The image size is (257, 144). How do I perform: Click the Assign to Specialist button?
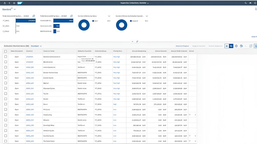tap(199, 46)
